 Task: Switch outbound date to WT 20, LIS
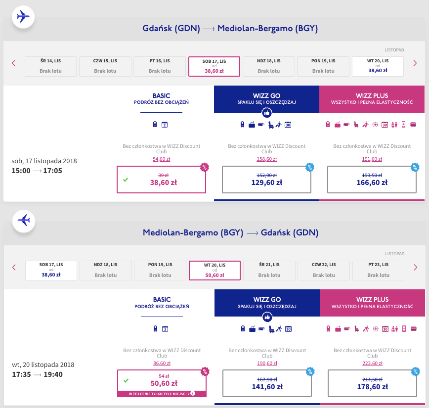tap(377, 66)
